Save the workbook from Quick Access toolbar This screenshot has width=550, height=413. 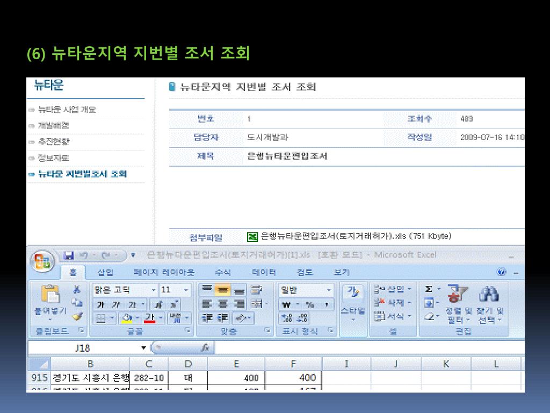click(69, 255)
